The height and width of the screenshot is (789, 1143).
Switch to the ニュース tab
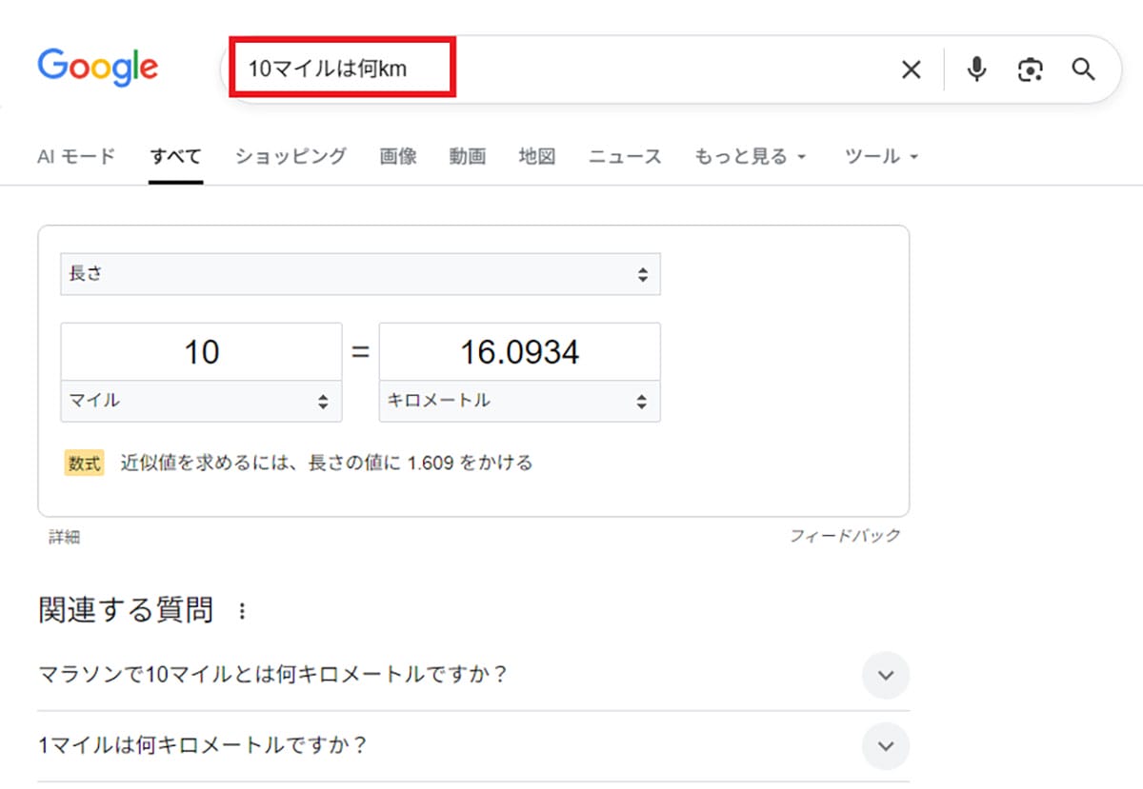point(624,156)
